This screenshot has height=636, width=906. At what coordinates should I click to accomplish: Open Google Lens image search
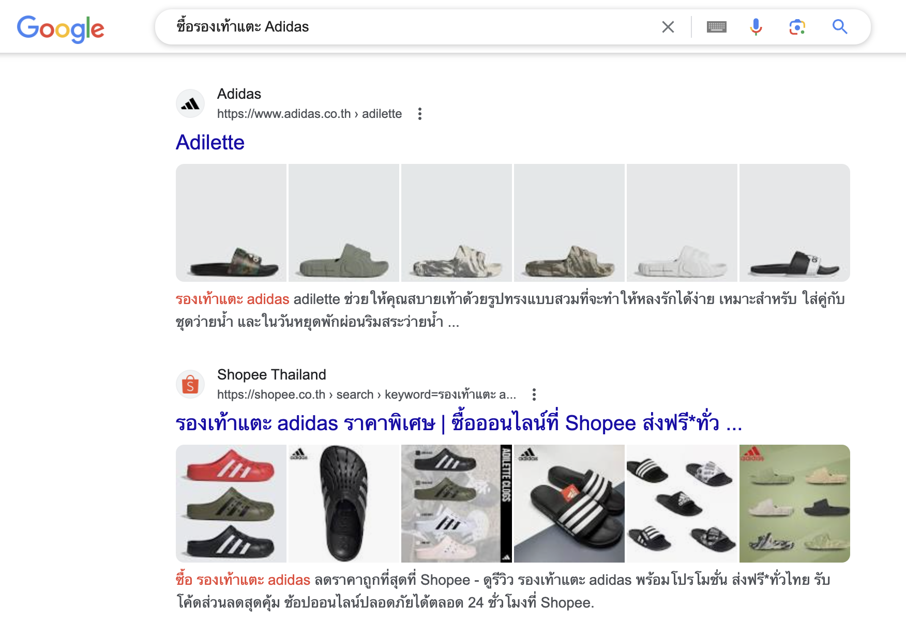(797, 27)
